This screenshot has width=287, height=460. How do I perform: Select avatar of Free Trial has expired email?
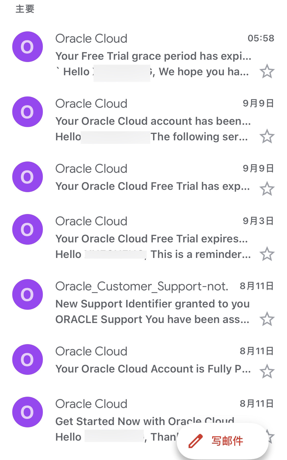coord(27,177)
